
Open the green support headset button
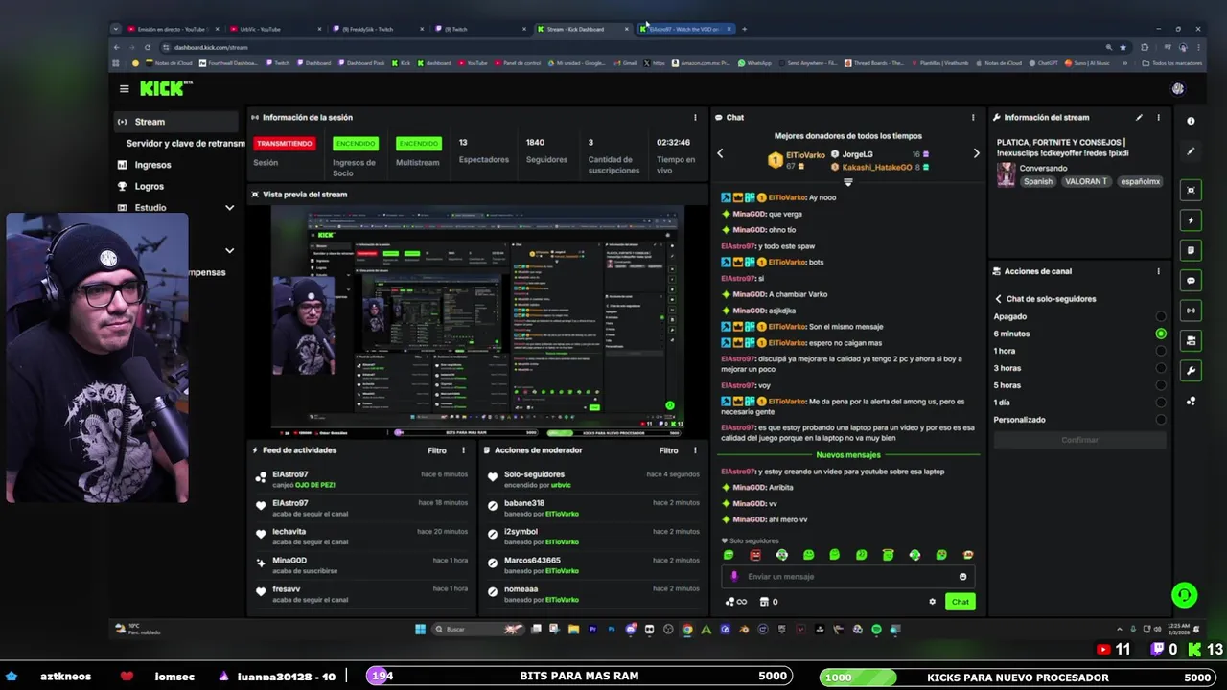pyautogui.click(x=1184, y=595)
